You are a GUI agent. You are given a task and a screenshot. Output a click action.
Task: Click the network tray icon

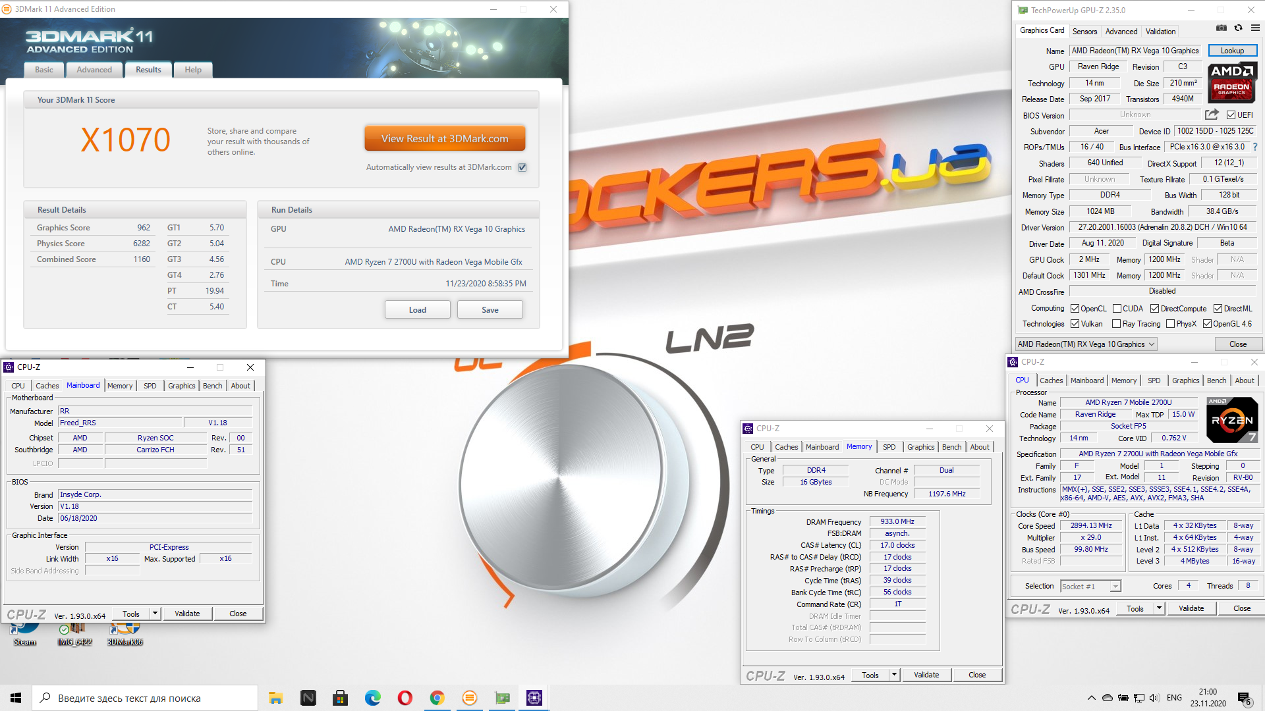[1138, 698]
